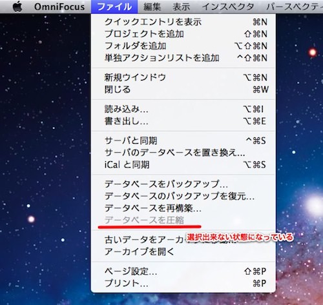Choose iCal と同期
The height and width of the screenshot is (305, 323).
coord(183,165)
